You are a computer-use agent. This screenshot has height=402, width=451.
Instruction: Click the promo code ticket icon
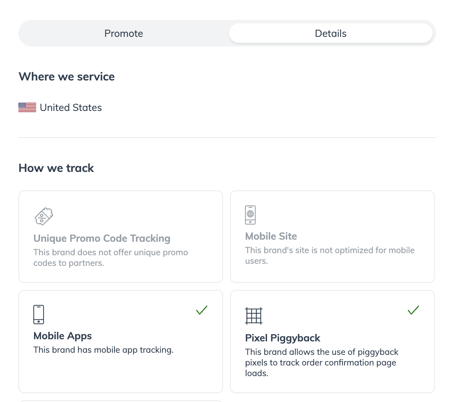[44, 216]
